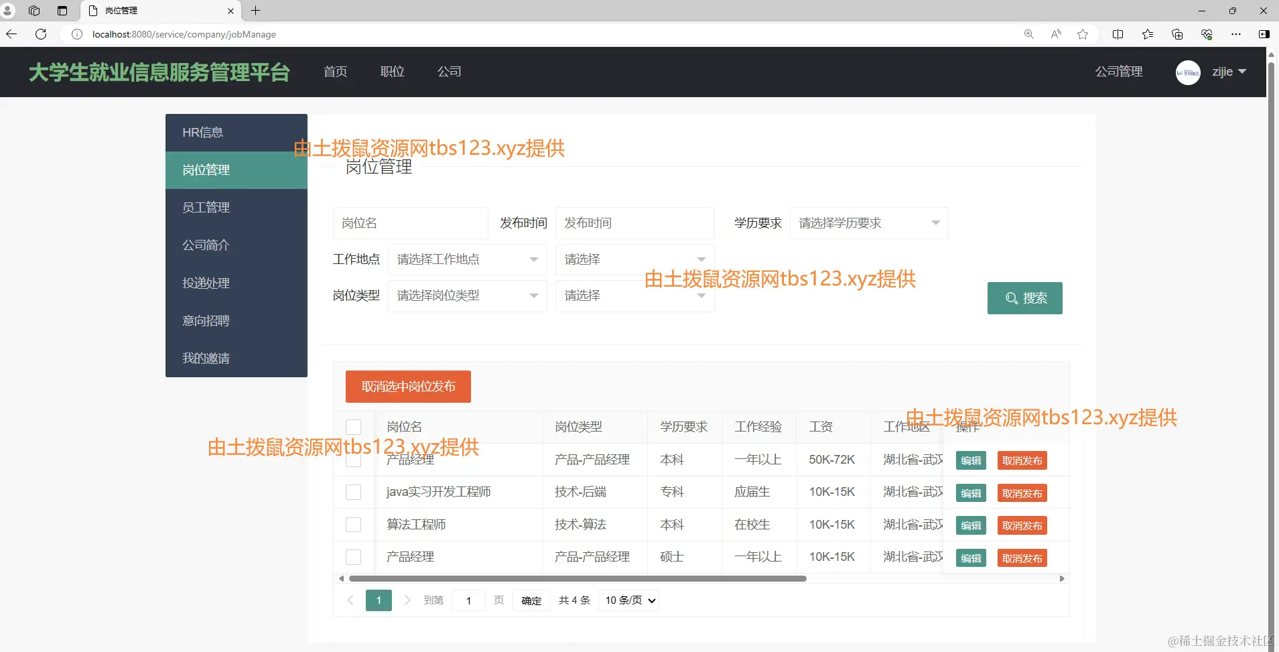Click 取消发布 in the 50K-72K row
The height and width of the screenshot is (652, 1279).
(x=1022, y=460)
